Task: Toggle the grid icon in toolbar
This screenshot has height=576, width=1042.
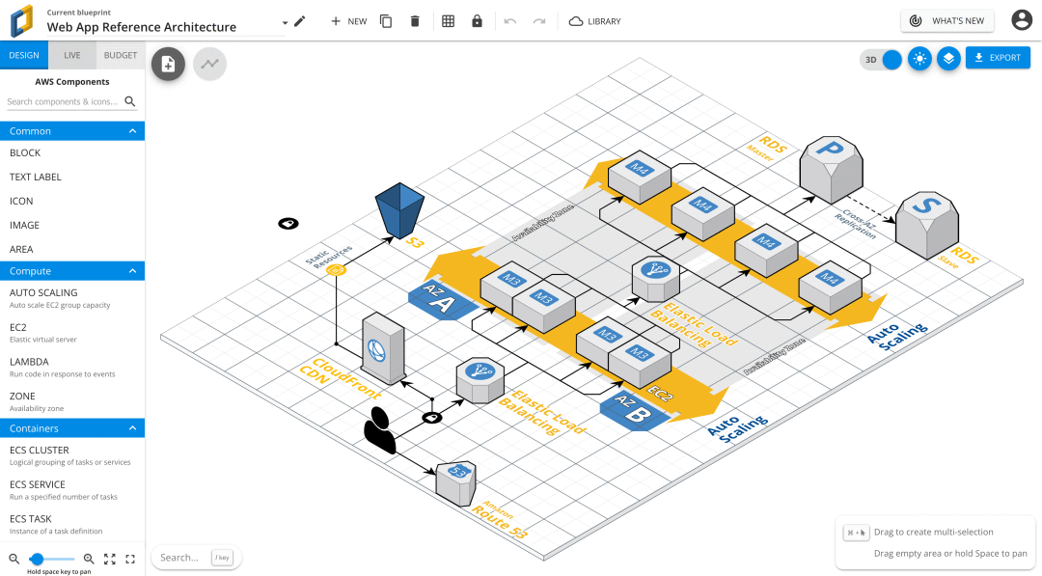Action: (x=448, y=21)
